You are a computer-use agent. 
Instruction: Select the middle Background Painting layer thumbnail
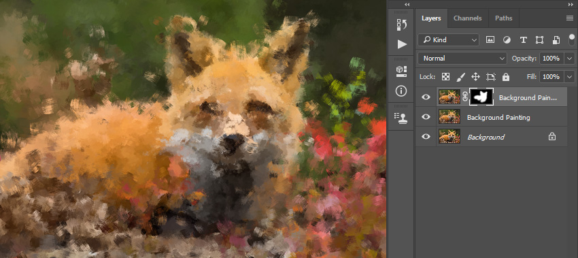tap(449, 116)
